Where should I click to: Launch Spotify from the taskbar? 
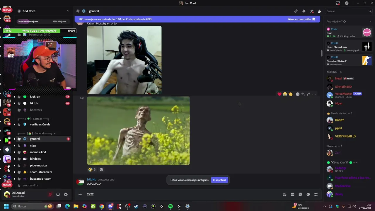point(171,206)
